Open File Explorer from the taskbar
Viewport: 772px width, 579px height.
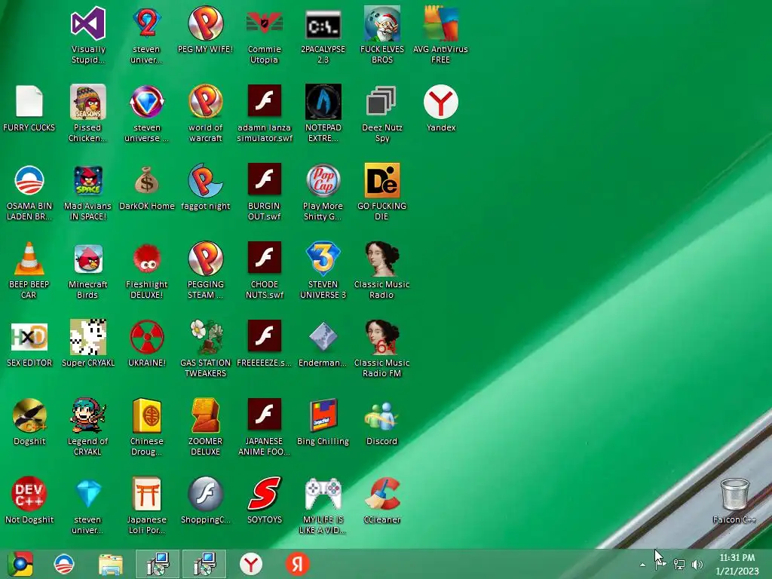coord(111,564)
